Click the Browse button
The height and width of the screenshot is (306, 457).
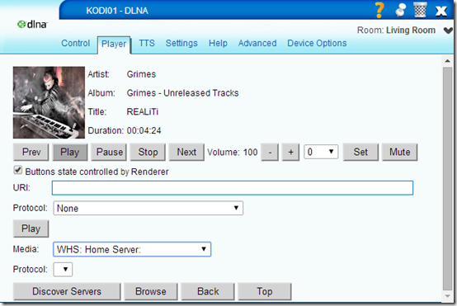coord(151,291)
